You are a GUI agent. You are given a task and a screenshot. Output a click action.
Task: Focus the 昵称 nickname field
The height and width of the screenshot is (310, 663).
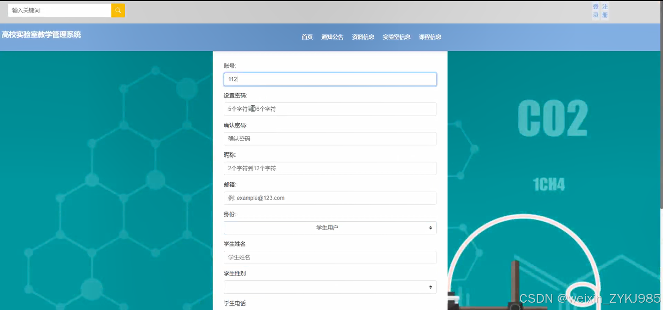click(330, 168)
